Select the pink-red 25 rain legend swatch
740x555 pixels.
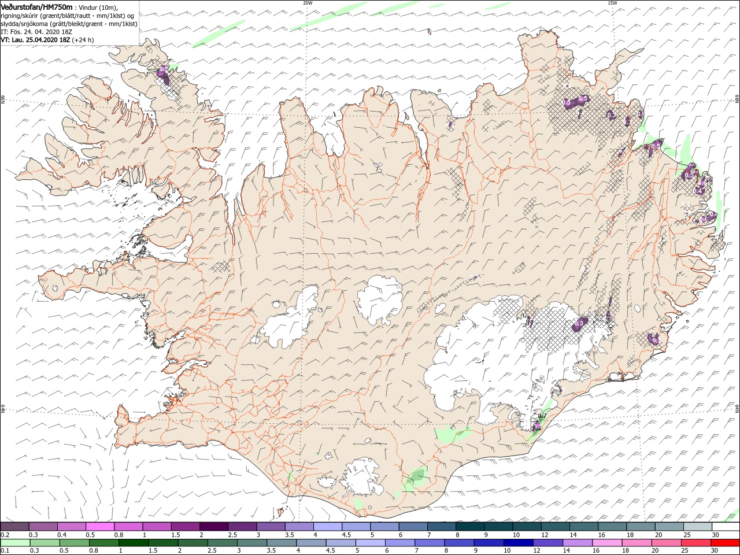pyautogui.click(x=695, y=542)
